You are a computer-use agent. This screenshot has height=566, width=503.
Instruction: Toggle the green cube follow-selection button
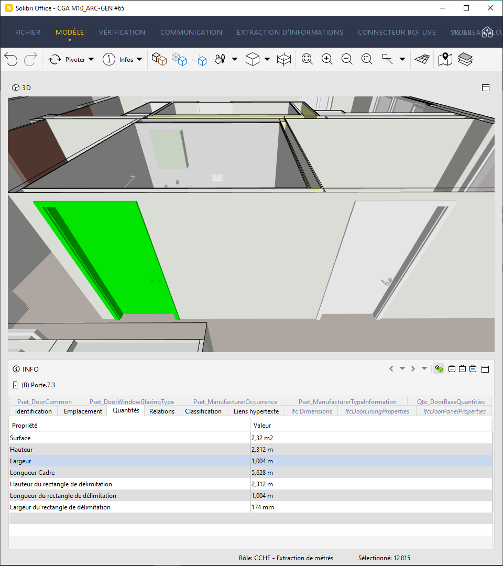pyautogui.click(x=439, y=368)
